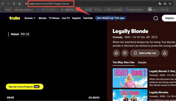Open Tubi search with the magnifier icon
The image size is (176, 101).
156,18
